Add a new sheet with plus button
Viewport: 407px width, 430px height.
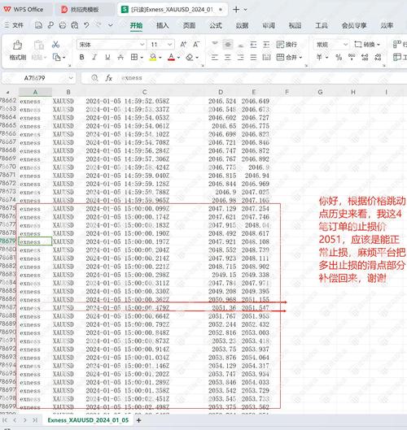[138, 420]
